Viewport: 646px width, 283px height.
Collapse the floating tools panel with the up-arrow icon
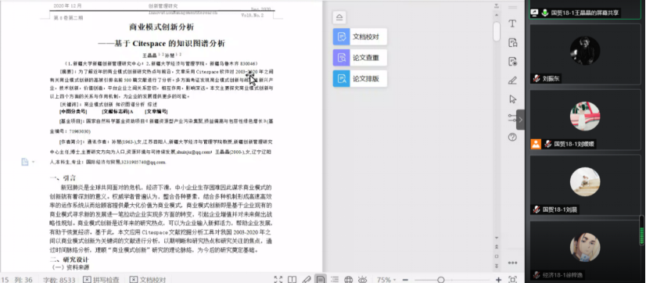pyautogui.click(x=339, y=17)
